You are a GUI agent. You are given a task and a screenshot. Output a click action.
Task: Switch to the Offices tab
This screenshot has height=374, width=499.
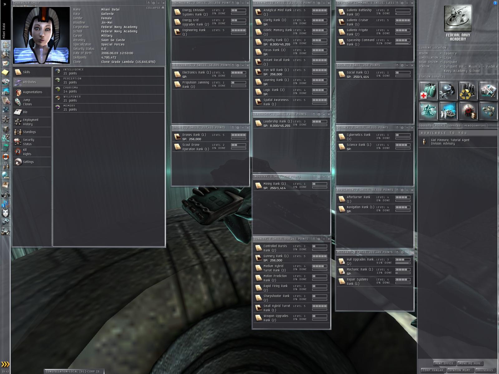click(x=455, y=126)
